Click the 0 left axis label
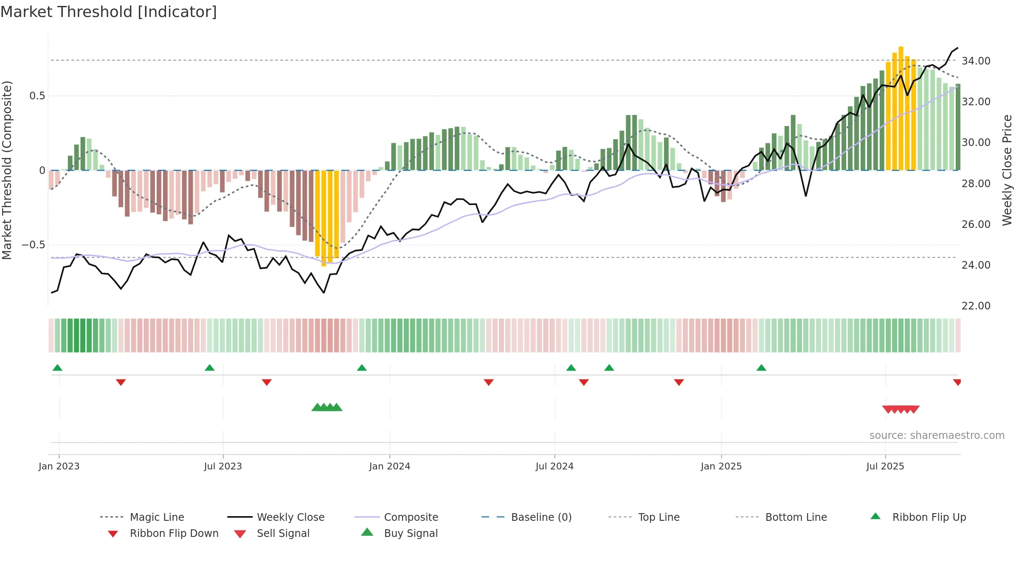The width and height of the screenshot is (1019, 573). tap(42, 171)
